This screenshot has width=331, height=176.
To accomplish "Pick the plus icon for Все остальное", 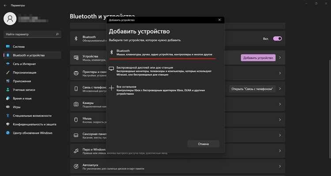I will click(x=111, y=88).
